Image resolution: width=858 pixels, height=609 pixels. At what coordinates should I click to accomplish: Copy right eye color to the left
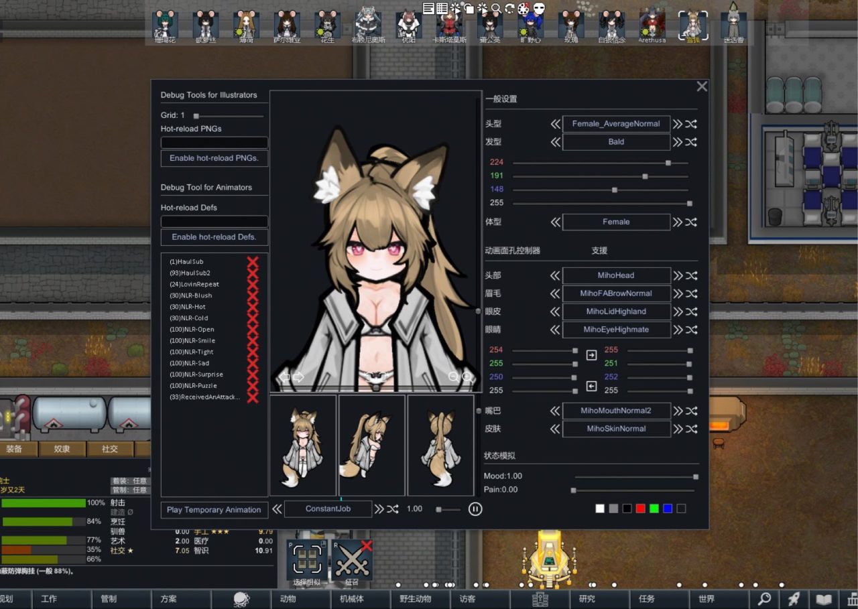[x=591, y=387]
